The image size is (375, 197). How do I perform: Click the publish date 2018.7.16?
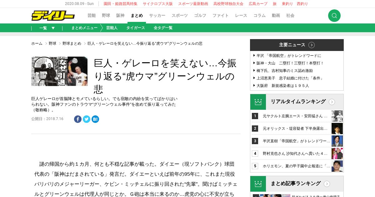pyautogui.click(x=55, y=119)
